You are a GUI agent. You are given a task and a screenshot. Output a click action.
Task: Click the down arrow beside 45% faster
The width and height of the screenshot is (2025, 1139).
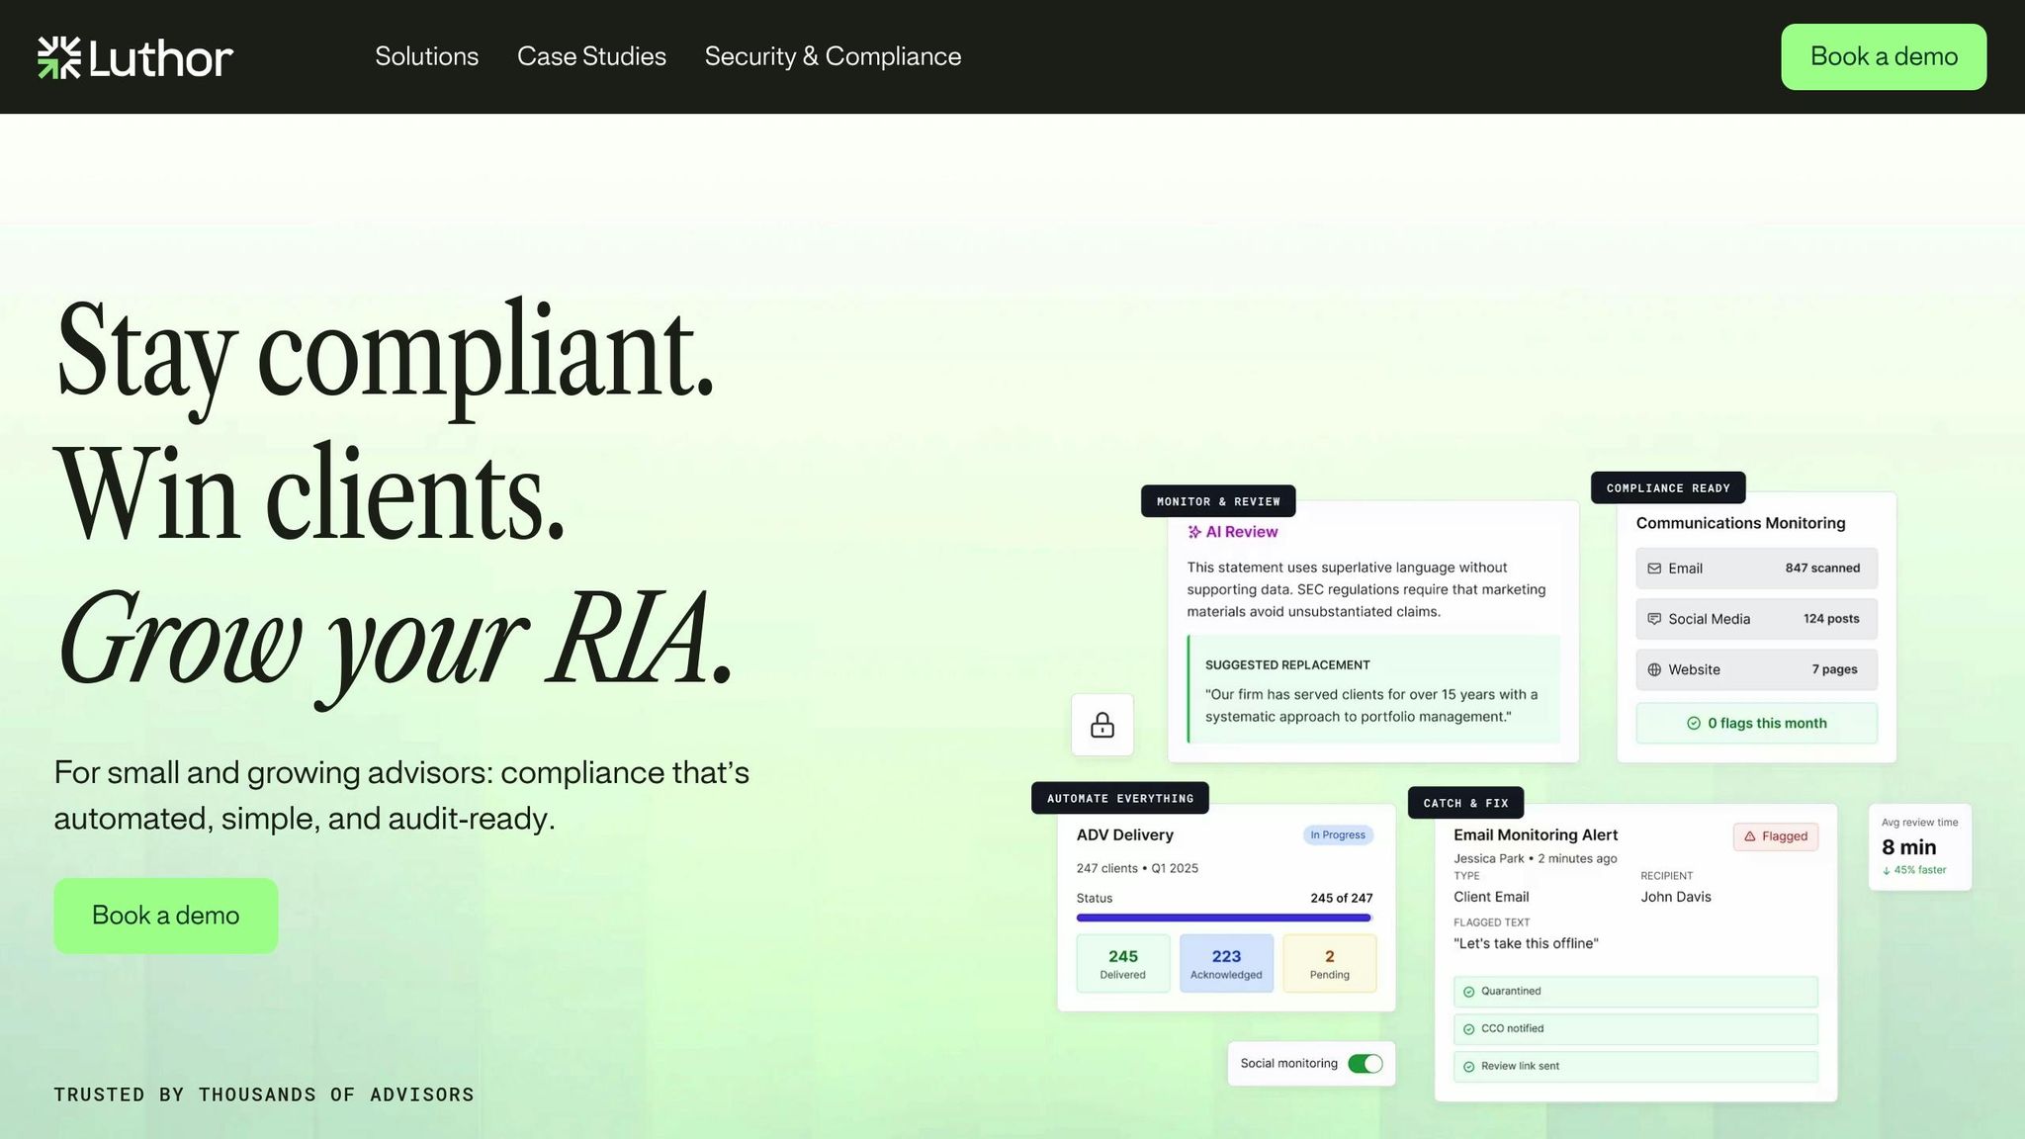pyautogui.click(x=1886, y=870)
